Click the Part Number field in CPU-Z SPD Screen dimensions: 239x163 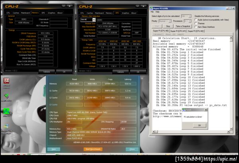click(108, 33)
